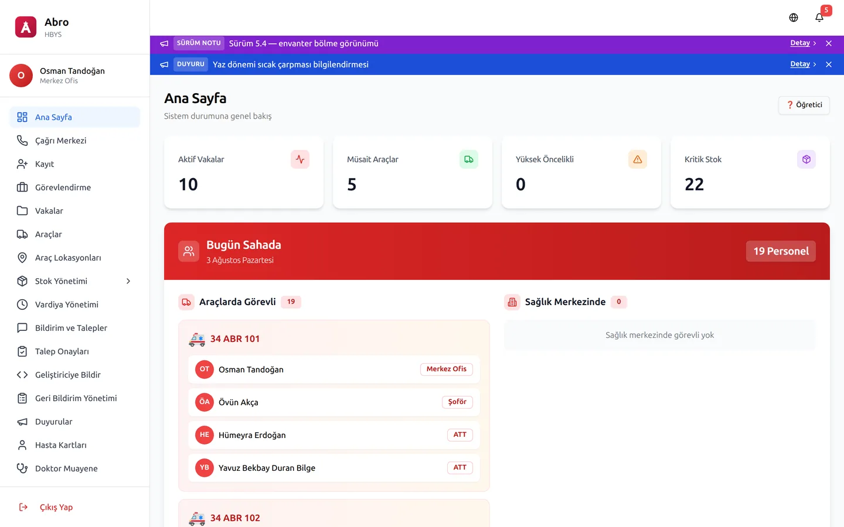Click the 19 Personel badge
This screenshot has width=844, height=527.
pyautogui.click(x=781, y=251)
